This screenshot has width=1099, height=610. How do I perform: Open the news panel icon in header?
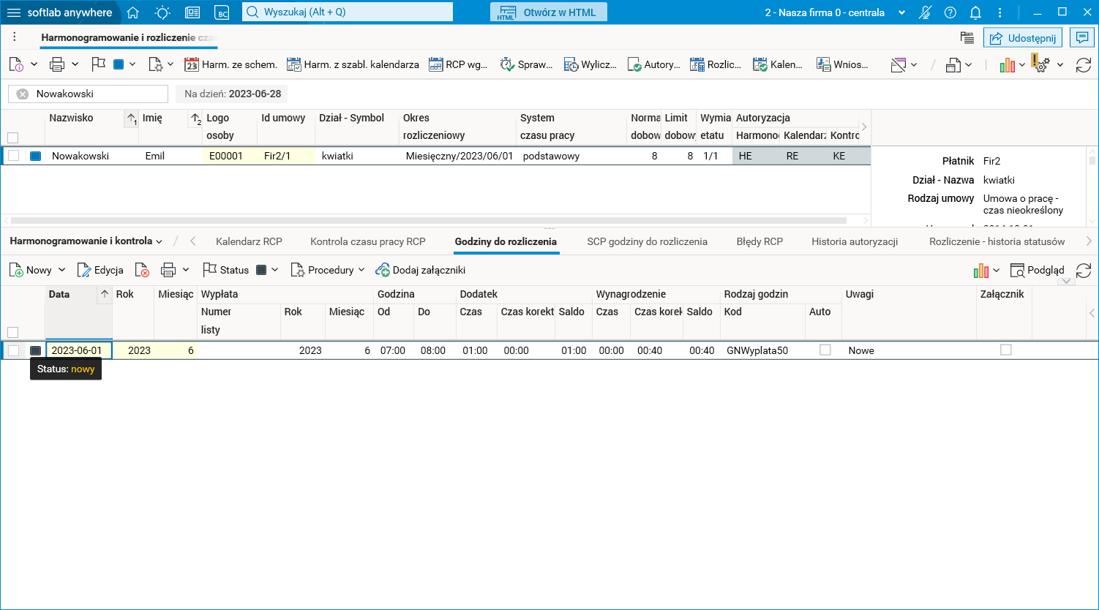coord(192,12)
